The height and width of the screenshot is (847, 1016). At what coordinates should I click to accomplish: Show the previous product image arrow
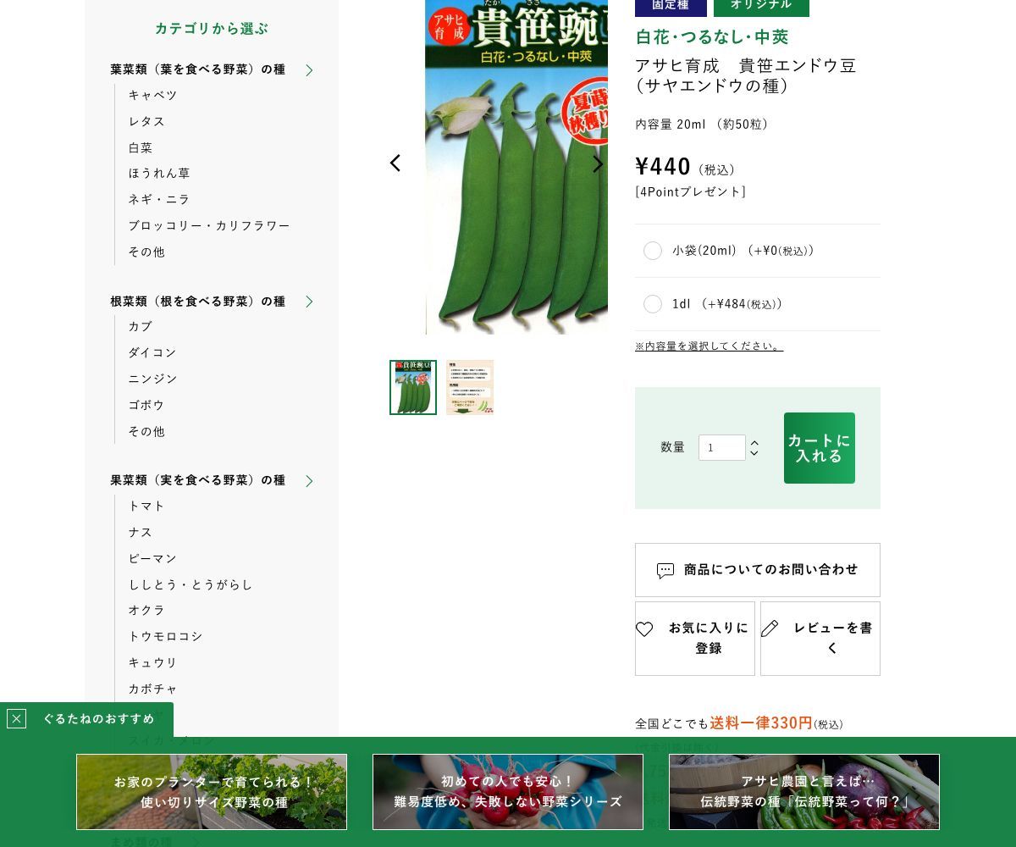pos(395,163)
